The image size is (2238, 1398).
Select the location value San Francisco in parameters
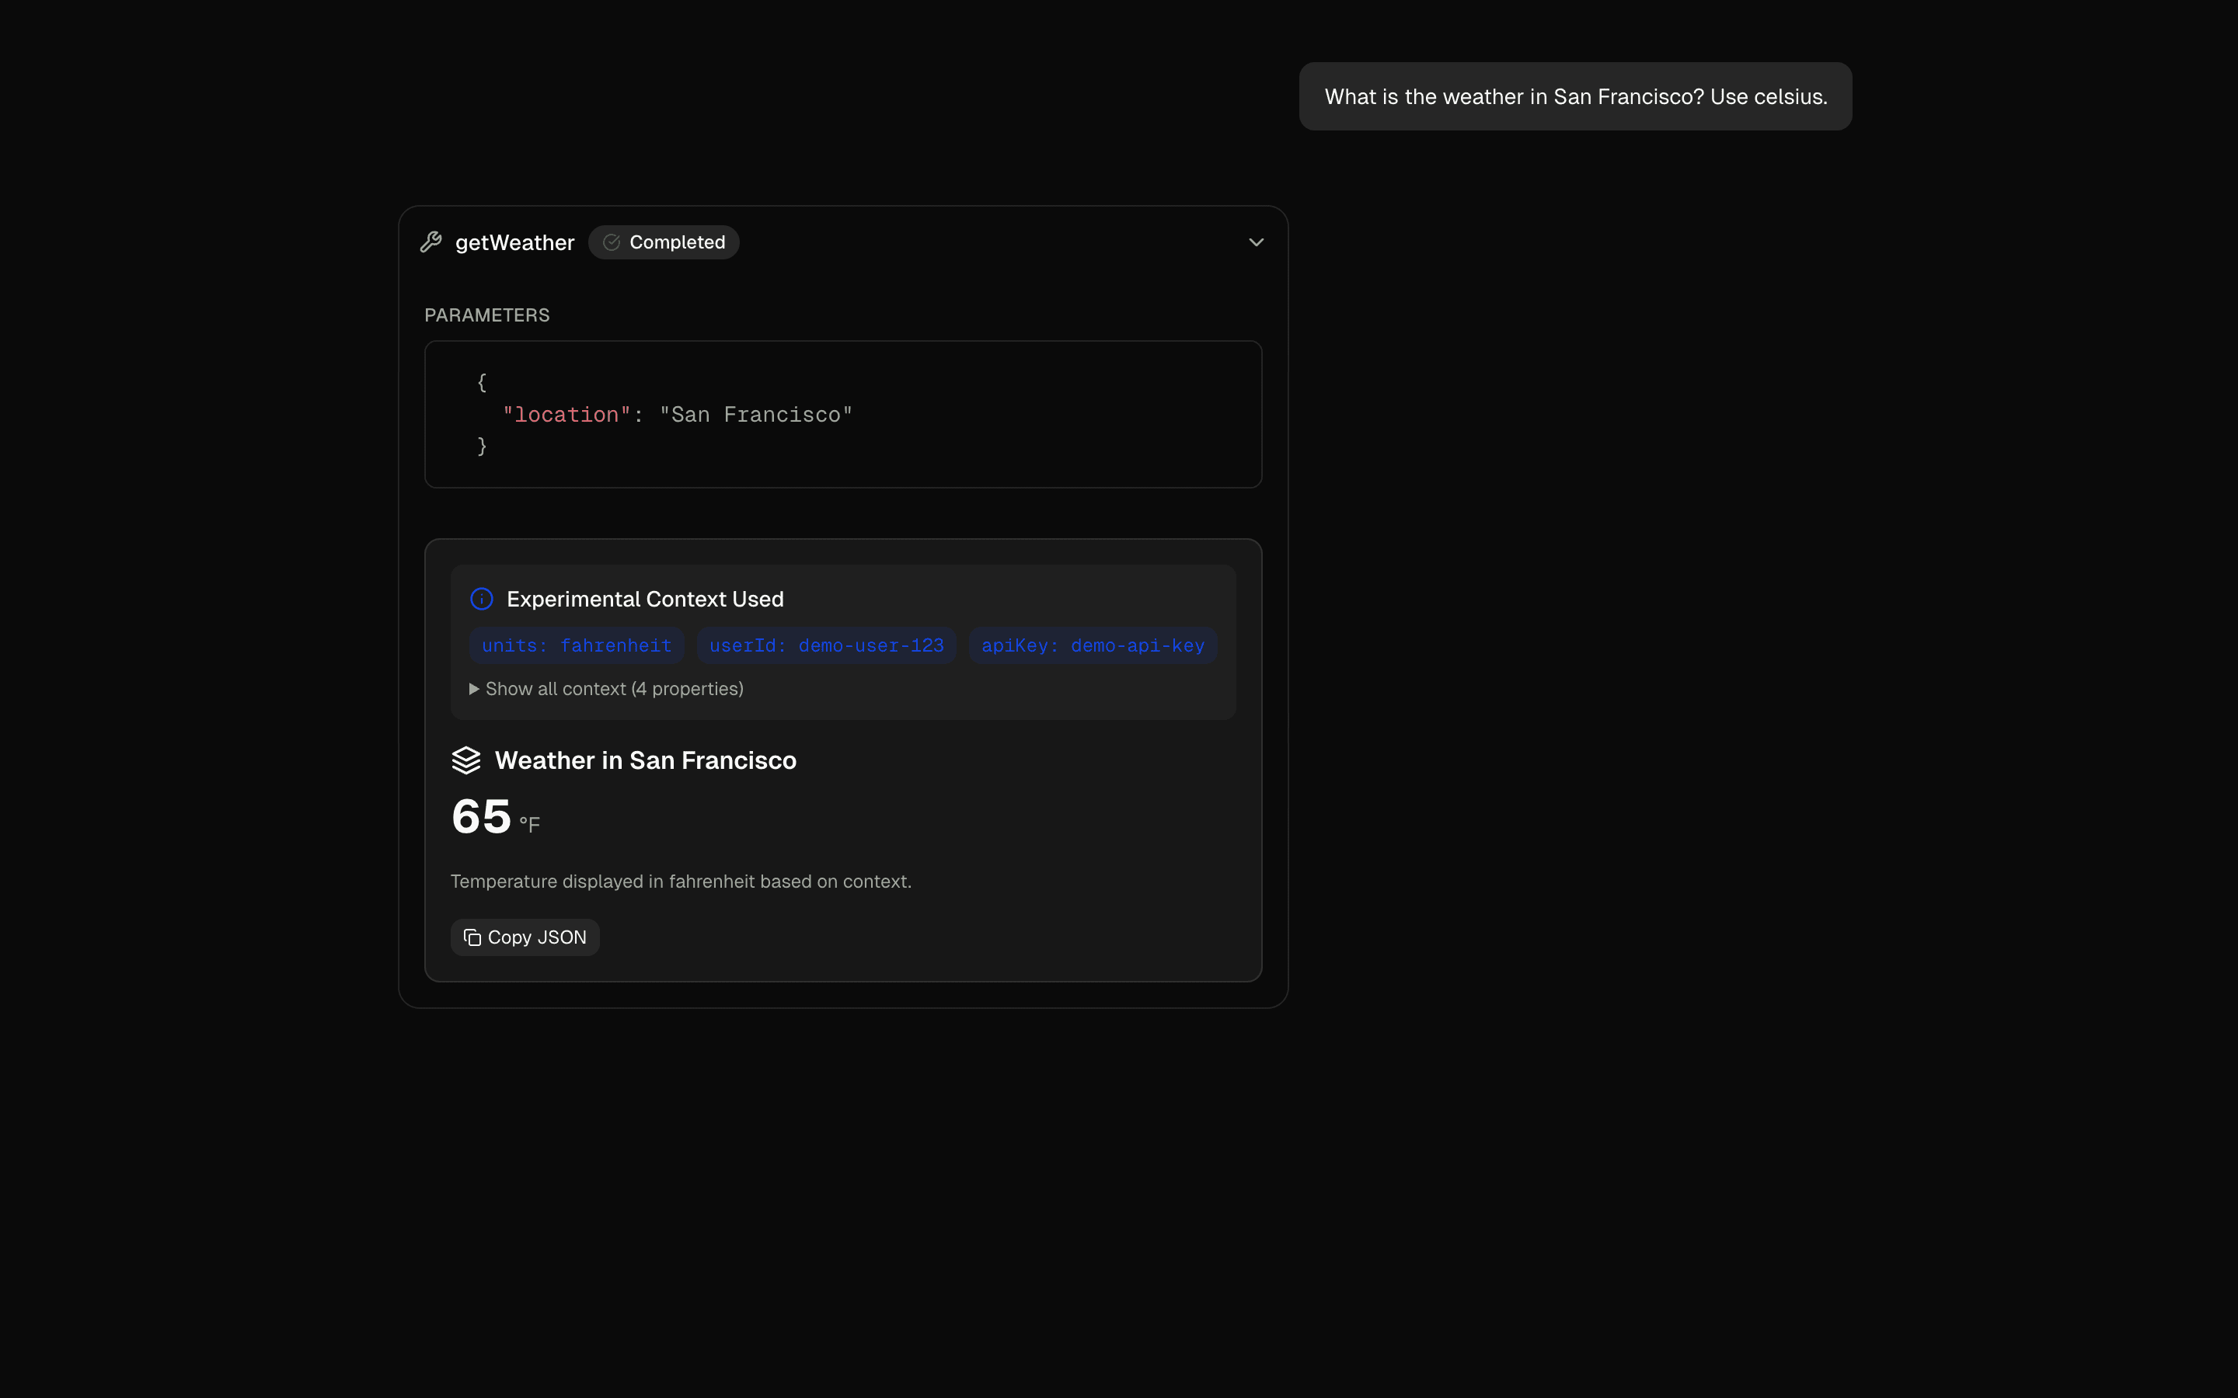[755, 414]
